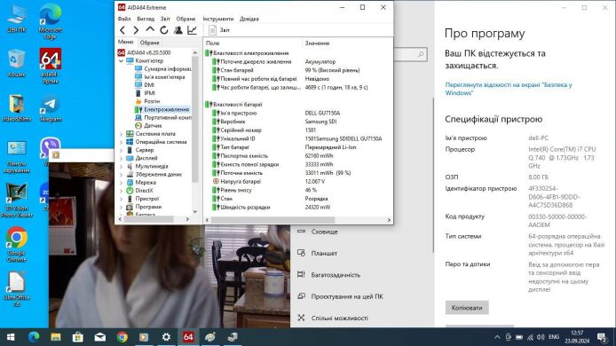Click the Копіювати button in Settings
This screenshot has width=616, height=346.
467,308
